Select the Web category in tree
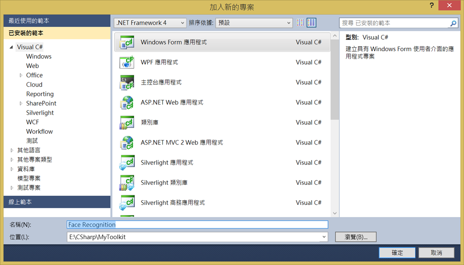 click(33, 66)
